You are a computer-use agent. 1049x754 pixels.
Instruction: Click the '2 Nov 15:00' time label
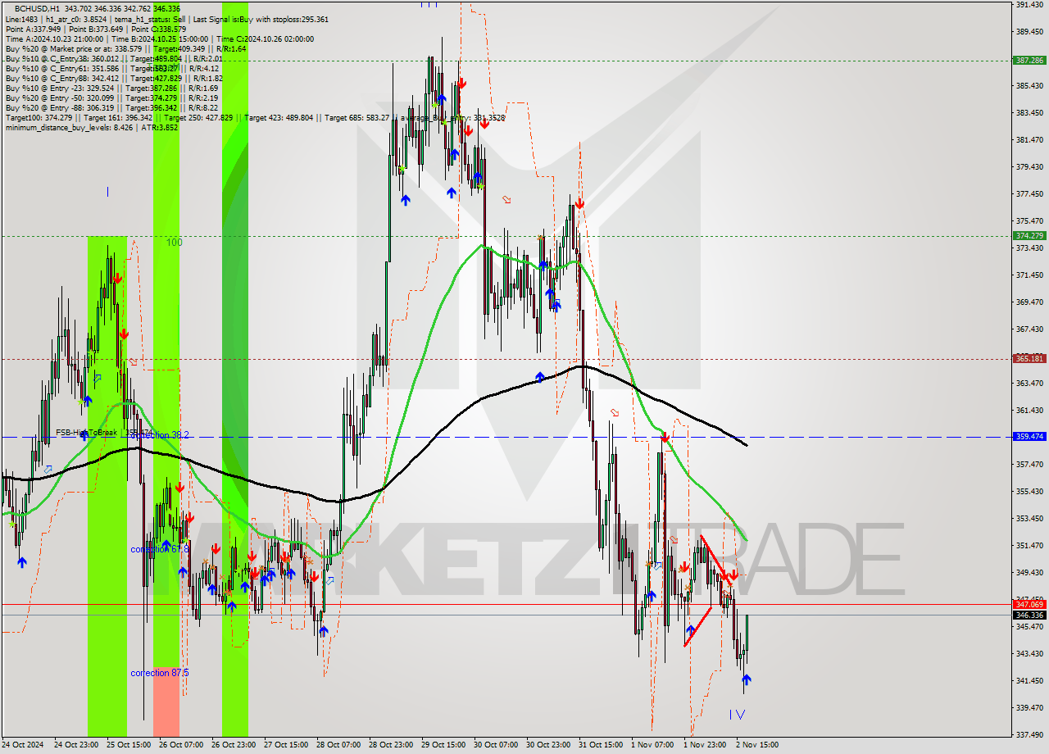click(x=757, y=745)
